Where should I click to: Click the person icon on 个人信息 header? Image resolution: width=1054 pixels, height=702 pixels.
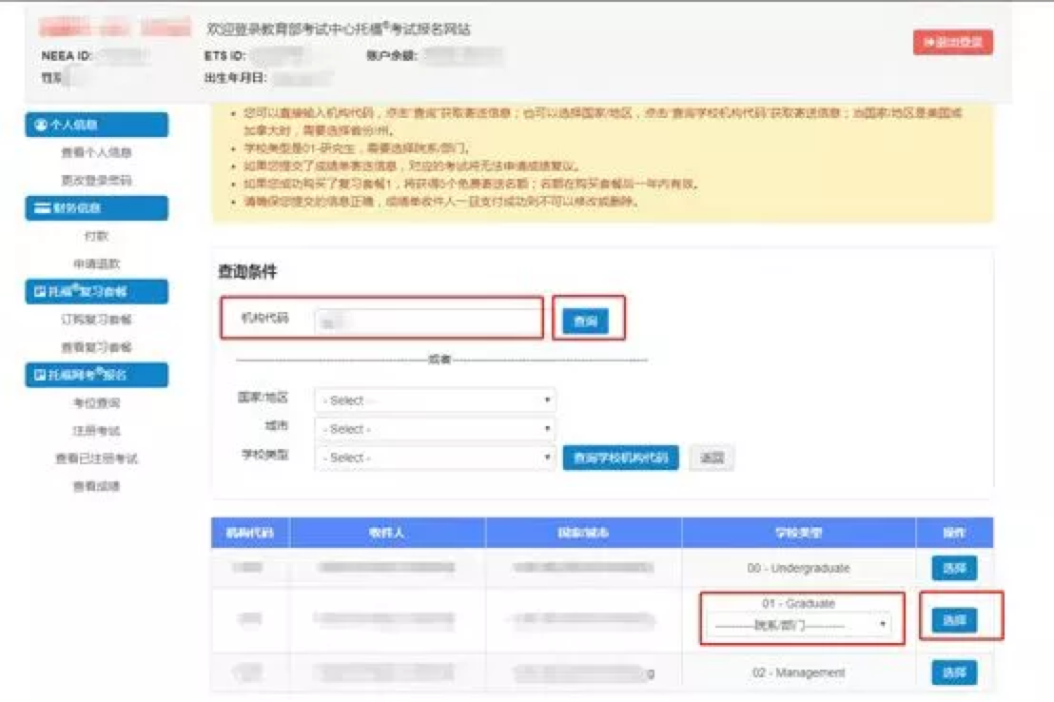tap(40, 125)
